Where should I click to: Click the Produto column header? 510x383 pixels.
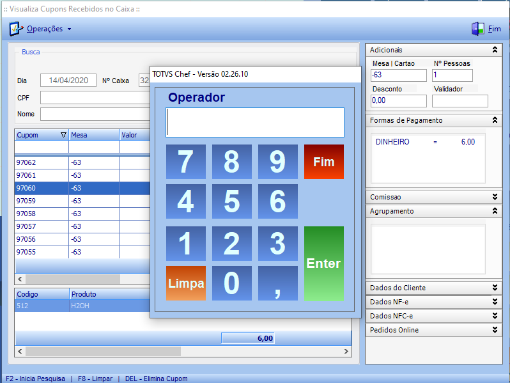[110, 294]
